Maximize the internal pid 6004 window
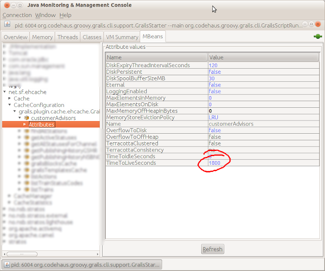The image size is (325, 271). click(x=311, y=24)
